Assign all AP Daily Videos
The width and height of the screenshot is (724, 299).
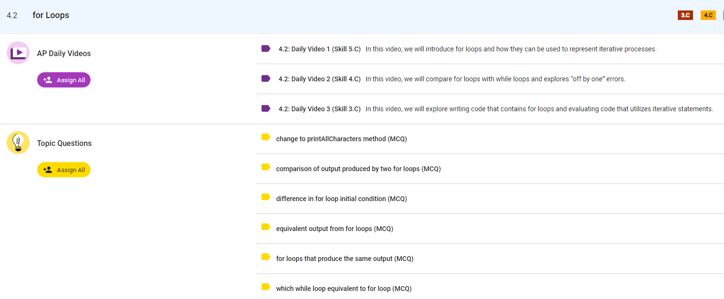pyautogui.click(x=64, y=80)
